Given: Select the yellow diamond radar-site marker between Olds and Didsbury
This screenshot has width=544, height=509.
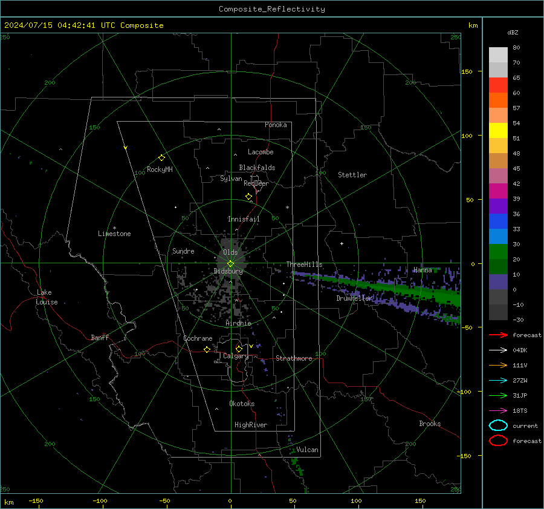Looking at the screenshot, I should 231,263.
